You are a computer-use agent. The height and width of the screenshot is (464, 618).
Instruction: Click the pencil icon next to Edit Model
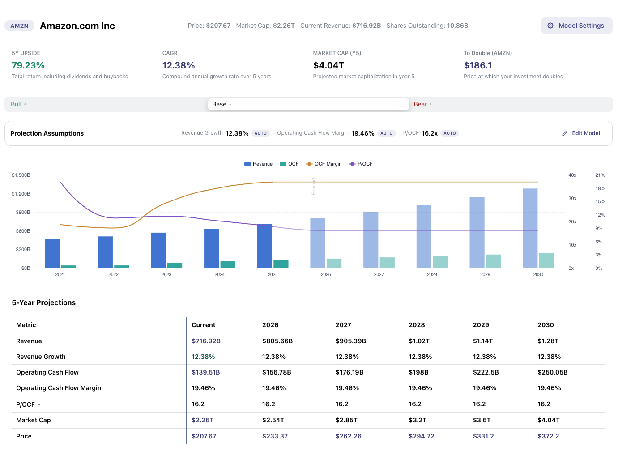pyautogui.click(x=564, y=133)
